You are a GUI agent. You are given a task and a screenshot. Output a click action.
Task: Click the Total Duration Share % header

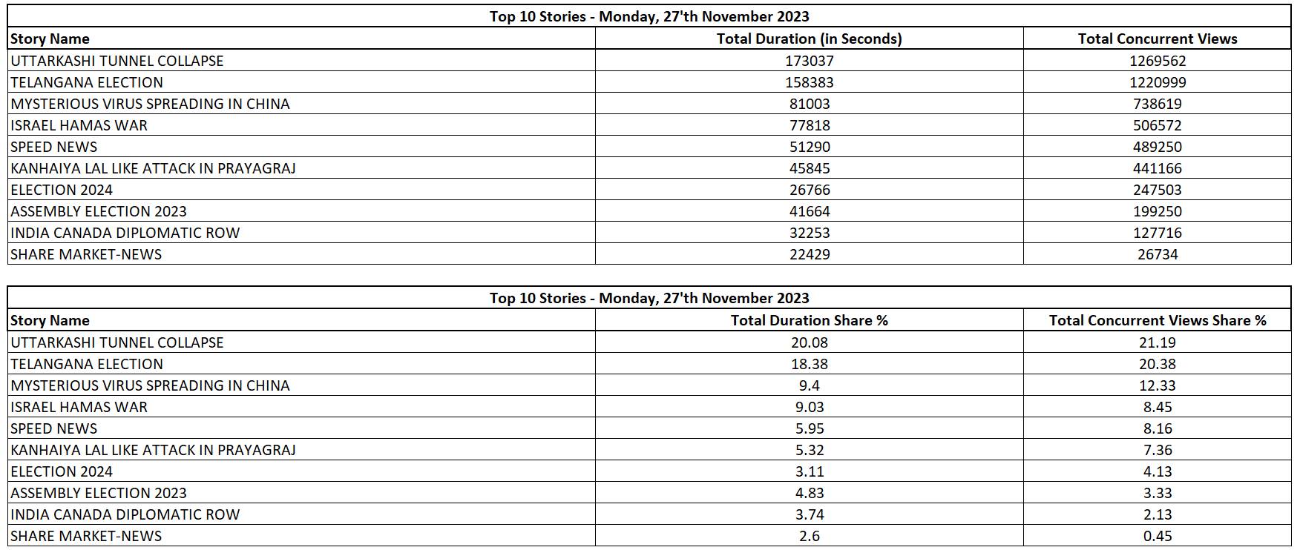(809, 320)
